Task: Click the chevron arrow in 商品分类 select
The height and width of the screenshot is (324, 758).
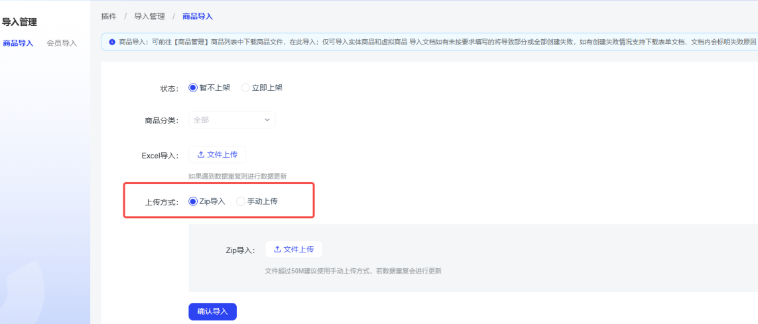Action: (x=267, y=120)
